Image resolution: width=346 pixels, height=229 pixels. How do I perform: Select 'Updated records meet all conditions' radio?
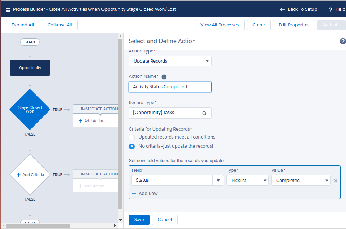[132, 137]
